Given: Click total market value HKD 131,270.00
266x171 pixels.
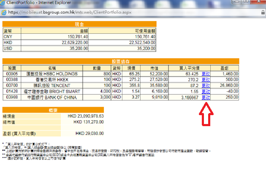Looking at the screenshot, I should [x=89, y=122].
